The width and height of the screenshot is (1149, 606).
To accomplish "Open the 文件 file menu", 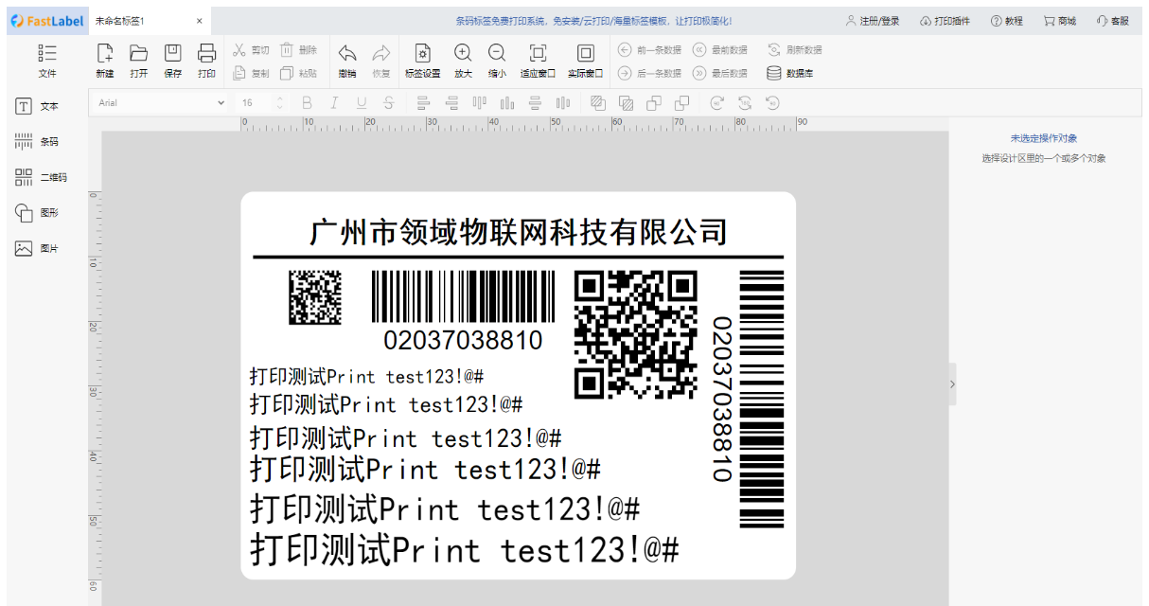I will coord(47,61).
